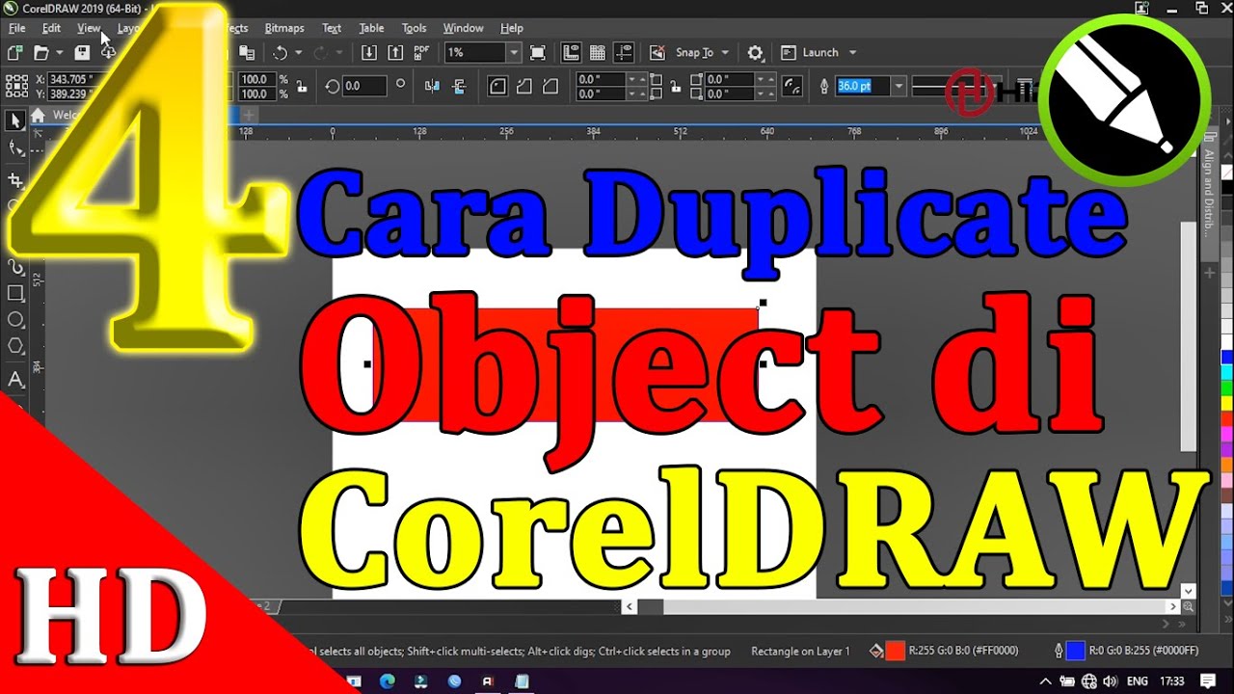1234x694 pixels.
Task: Click the Undo arrow icon
Action: (281, 53)
